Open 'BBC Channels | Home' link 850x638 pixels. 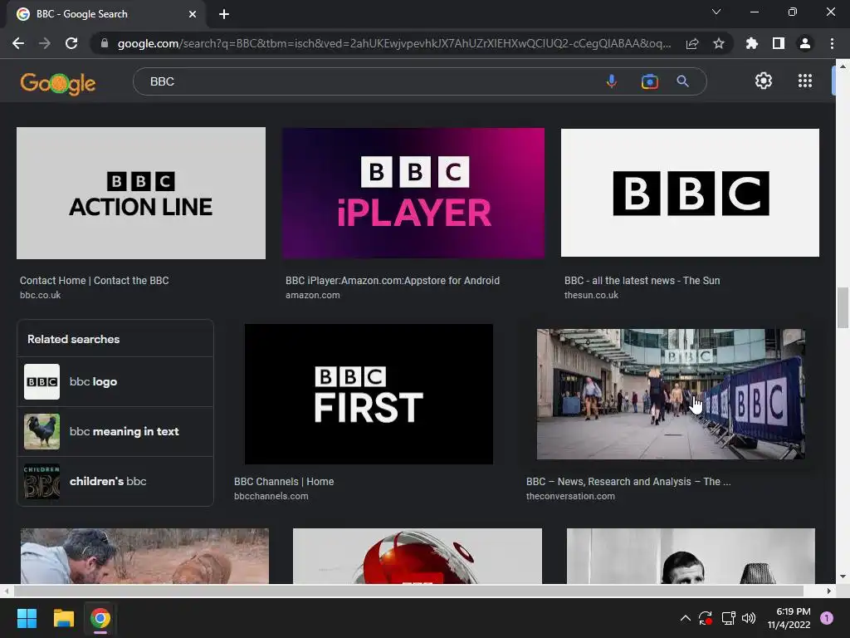point(284,481)
